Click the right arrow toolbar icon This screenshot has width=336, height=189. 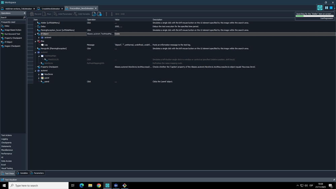[x=122, y=14]
